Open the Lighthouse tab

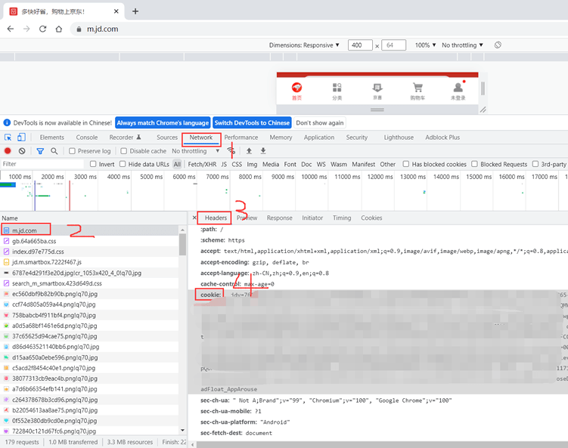tap(399, 137)
